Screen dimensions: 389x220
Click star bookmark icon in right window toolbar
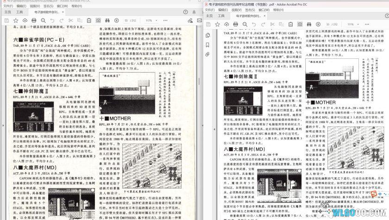[218, 24]
